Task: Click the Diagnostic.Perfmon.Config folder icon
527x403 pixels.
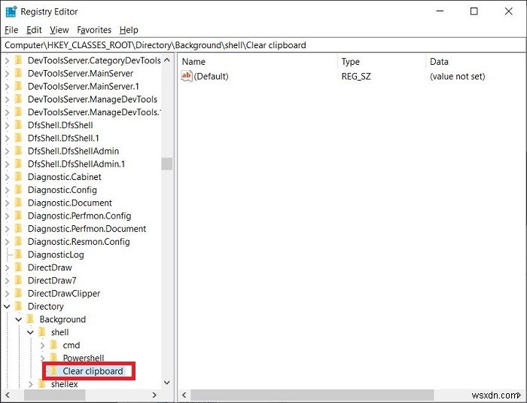Action: (19, 216)
